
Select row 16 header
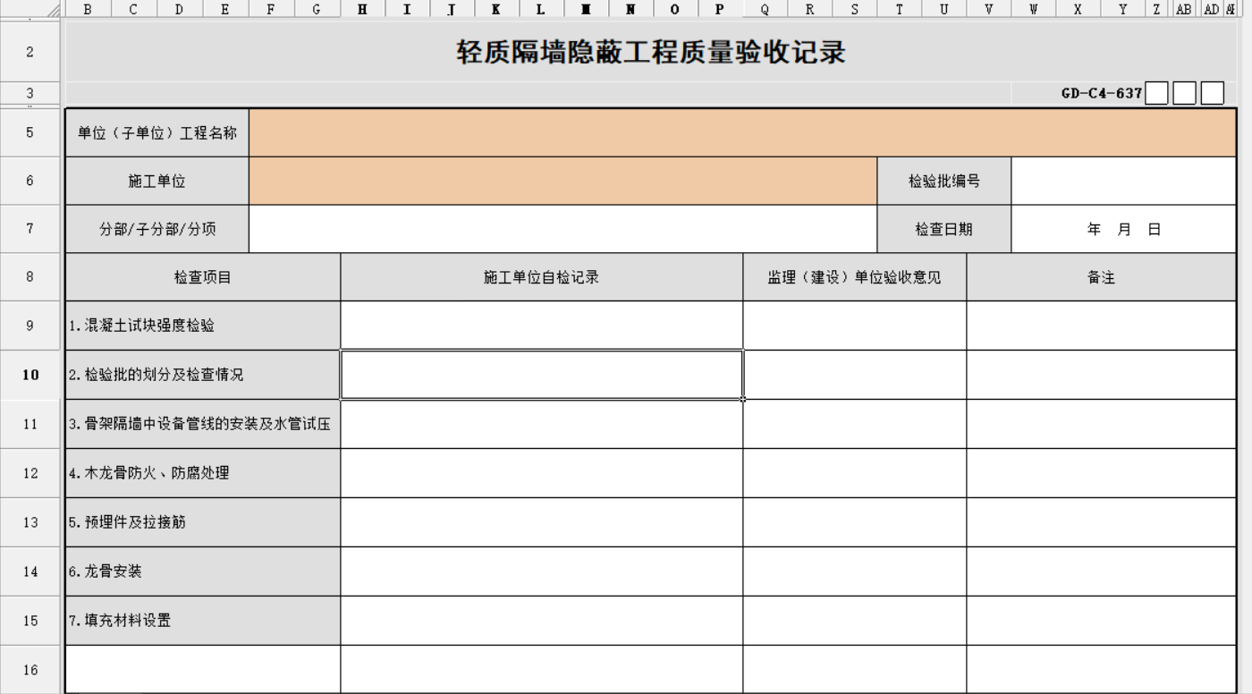tap(30, 669)
